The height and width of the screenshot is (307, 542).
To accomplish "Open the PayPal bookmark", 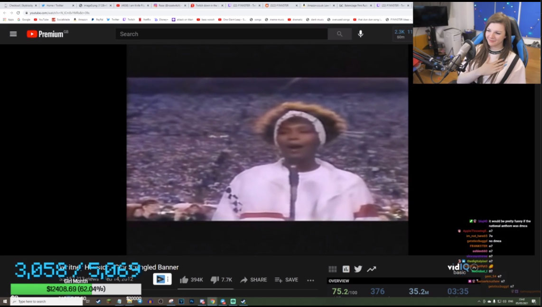I will click(97, 20).
